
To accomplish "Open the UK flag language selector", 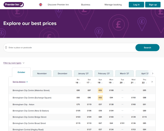I will click(x=40, y=4).
